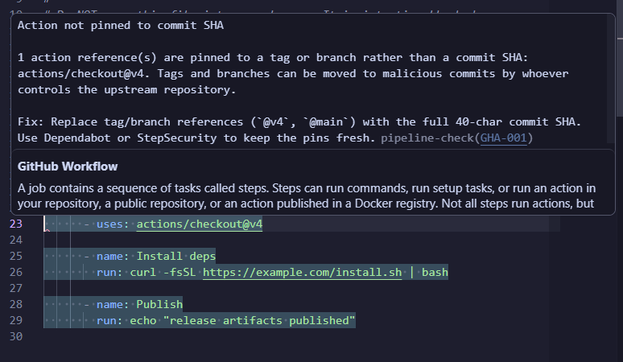Click 'Install deps' value on line 25

[x=176, y=257]
